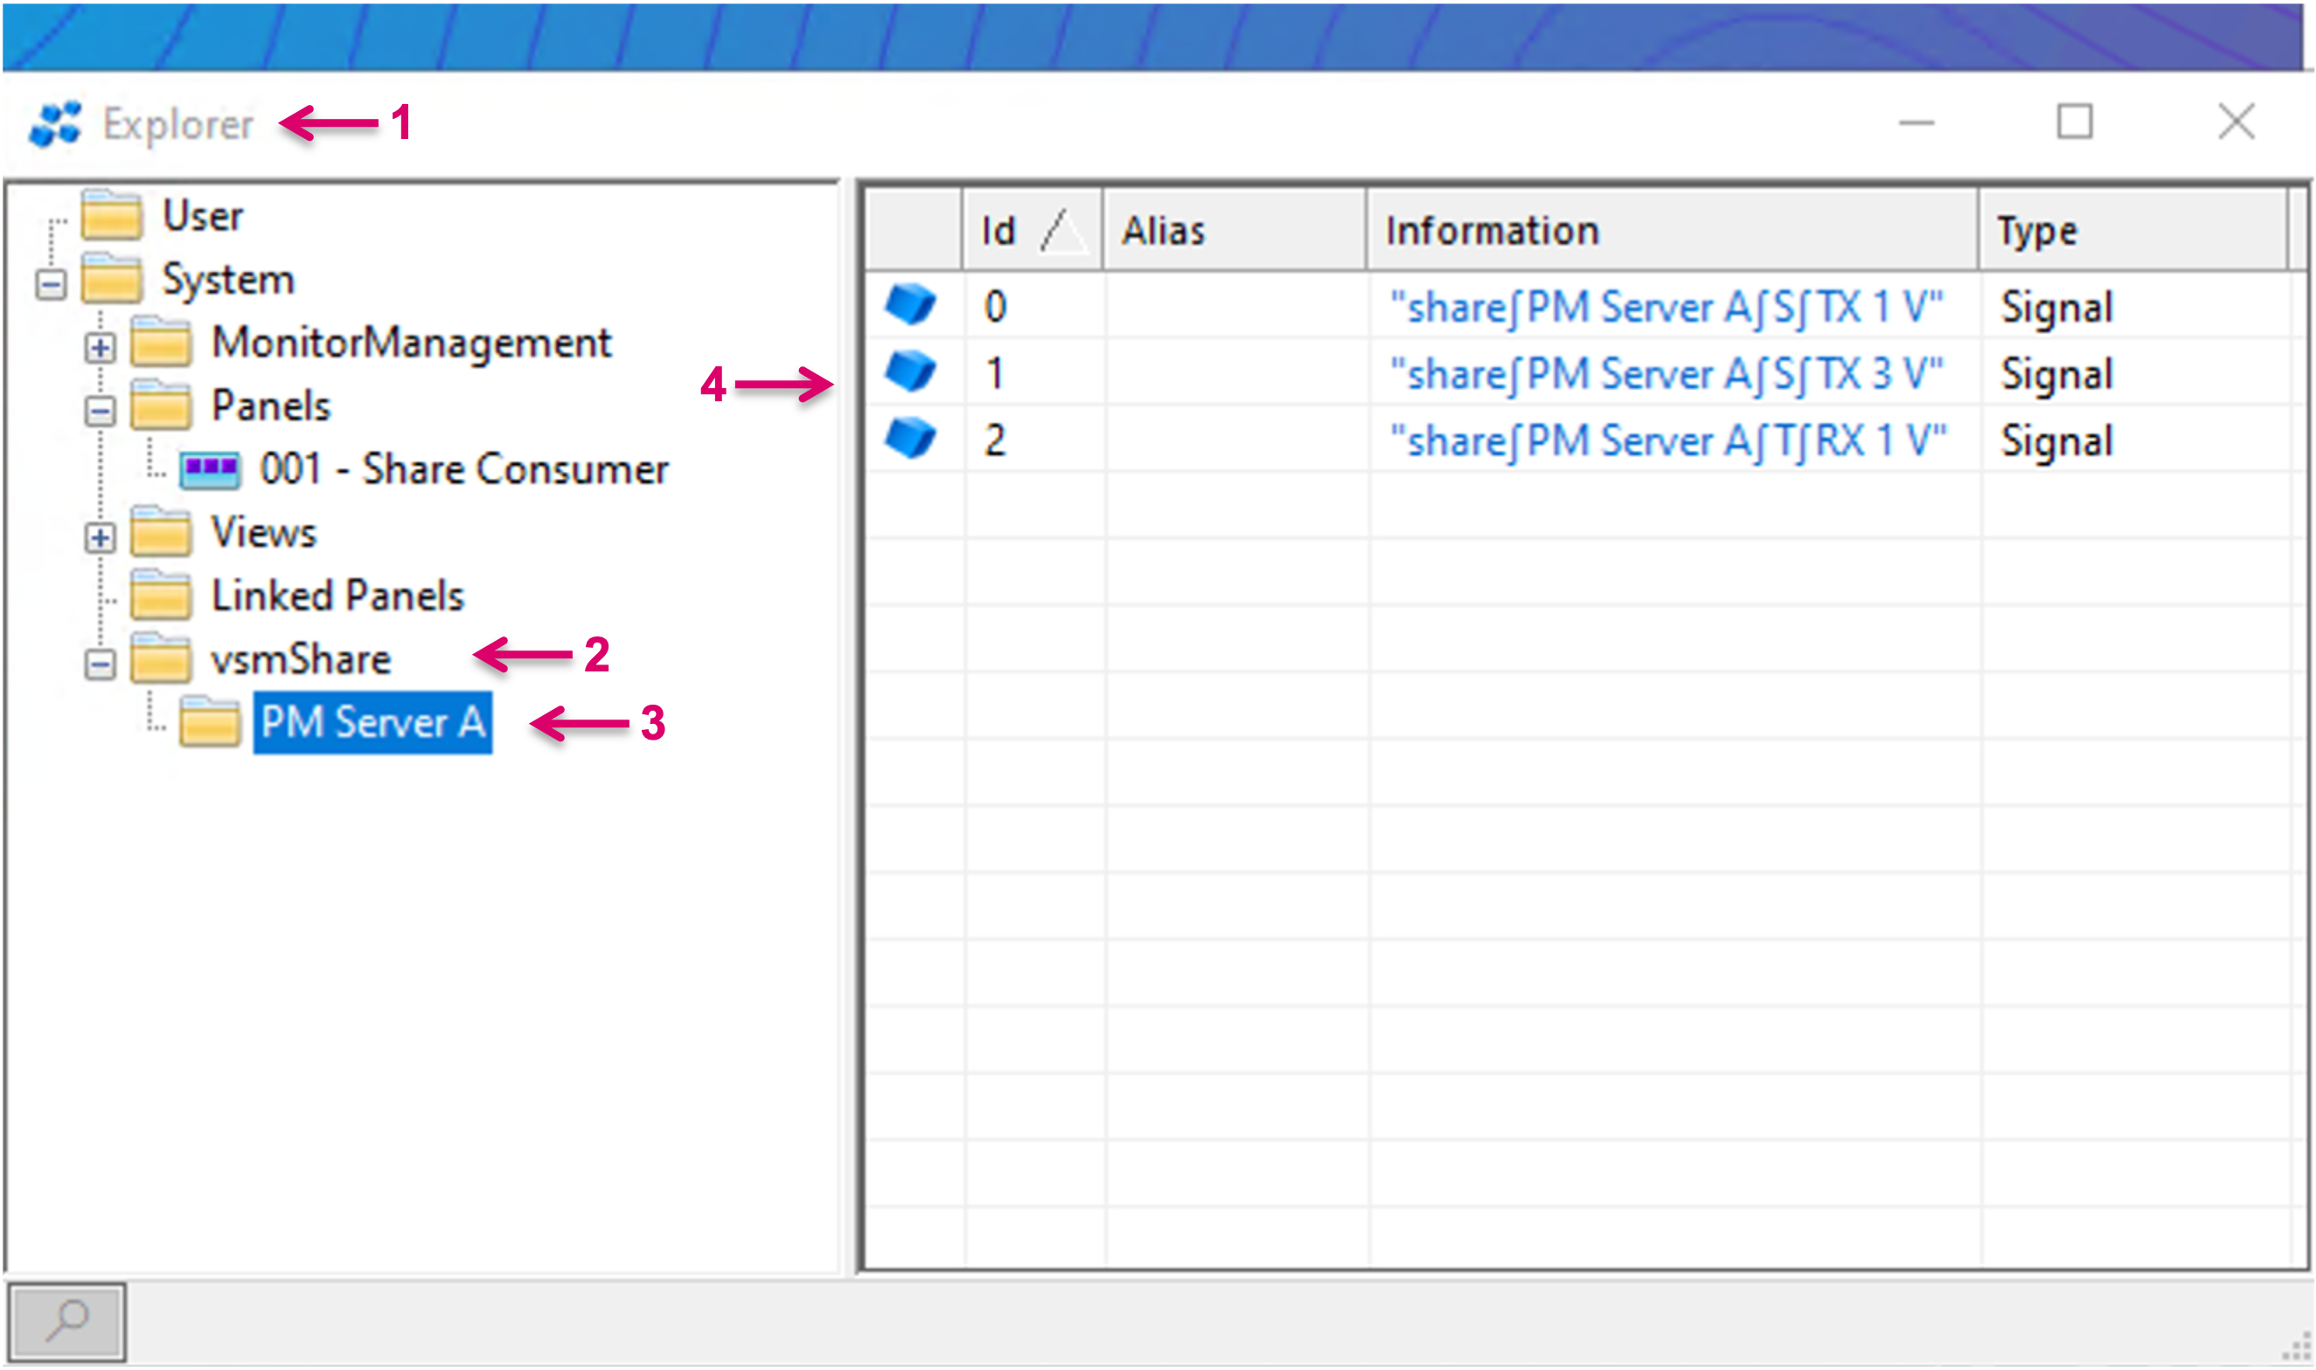The width and height of the screenshot is (2316, 1370).
Task: Click the blue signal icon in row 2
Action: click(x=910, y=439)
